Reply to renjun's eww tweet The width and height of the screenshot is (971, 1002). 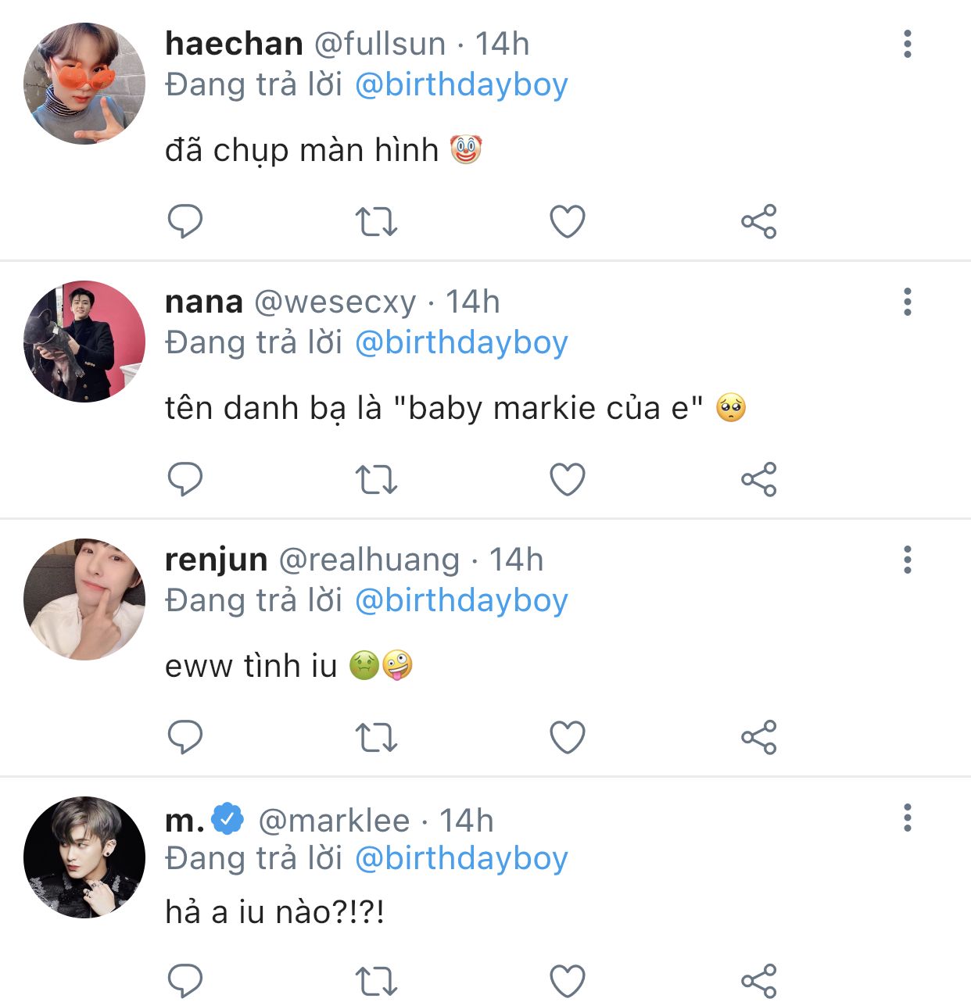(185, 737)
